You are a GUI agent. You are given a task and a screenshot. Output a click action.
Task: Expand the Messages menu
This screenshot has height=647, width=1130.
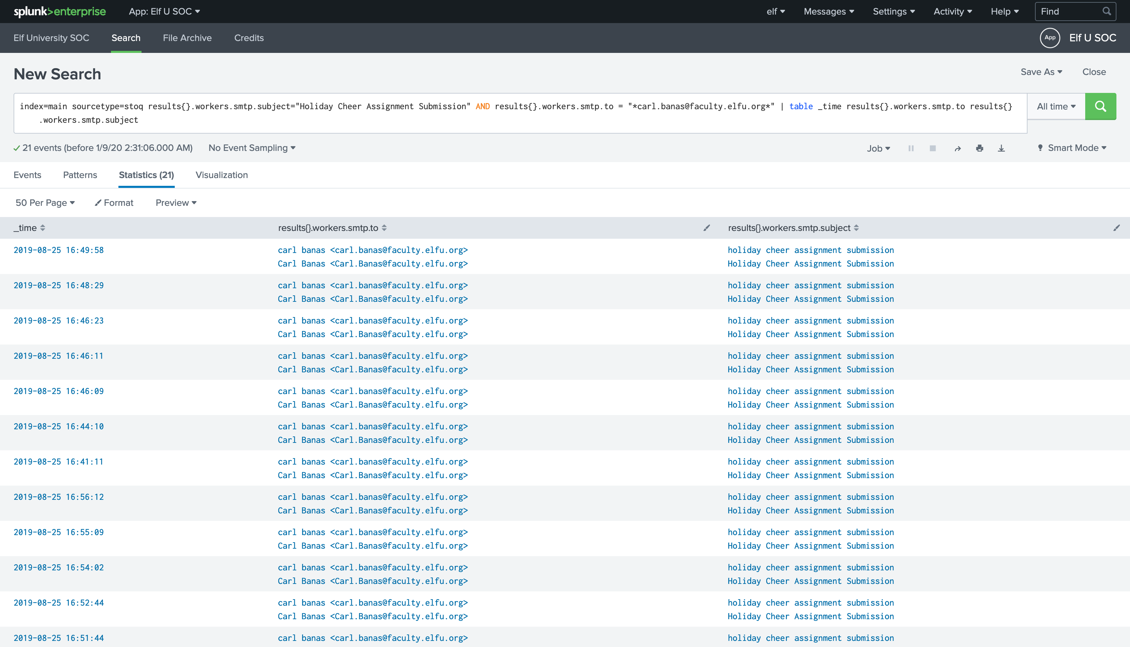point(829,12)
